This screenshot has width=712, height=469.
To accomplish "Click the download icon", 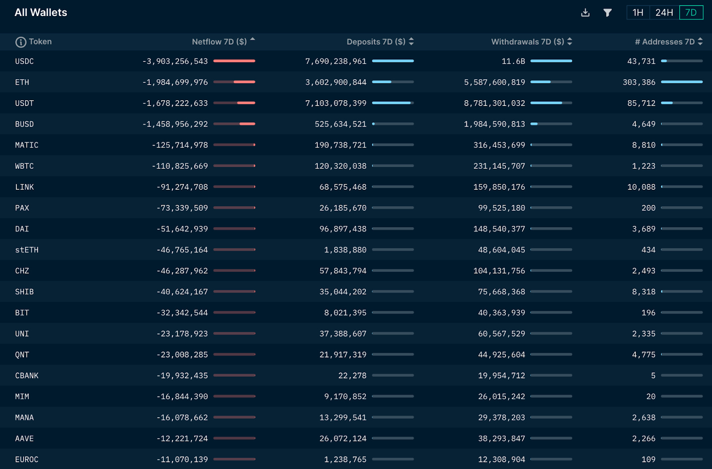I will [x=585, y=12].
